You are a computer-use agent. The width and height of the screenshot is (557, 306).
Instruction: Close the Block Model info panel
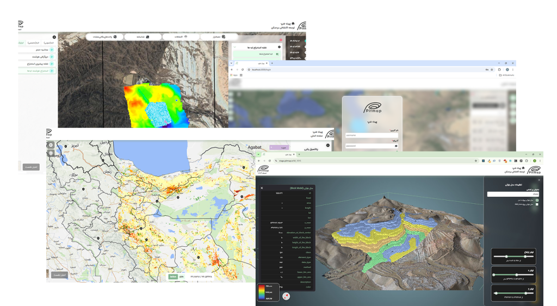click(x=262, y=188)
